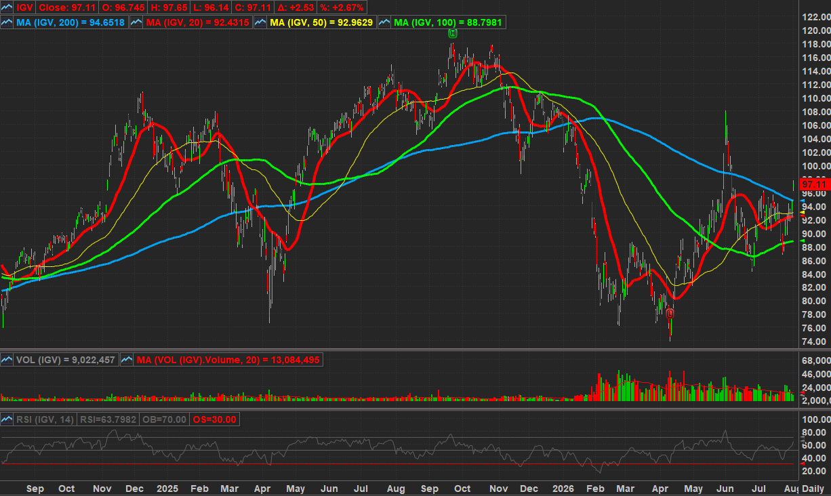Select the MA (IGV, 100) = 88.7981 label
Image resolution: width=831 pixels, height=496 pixels.
448,22
